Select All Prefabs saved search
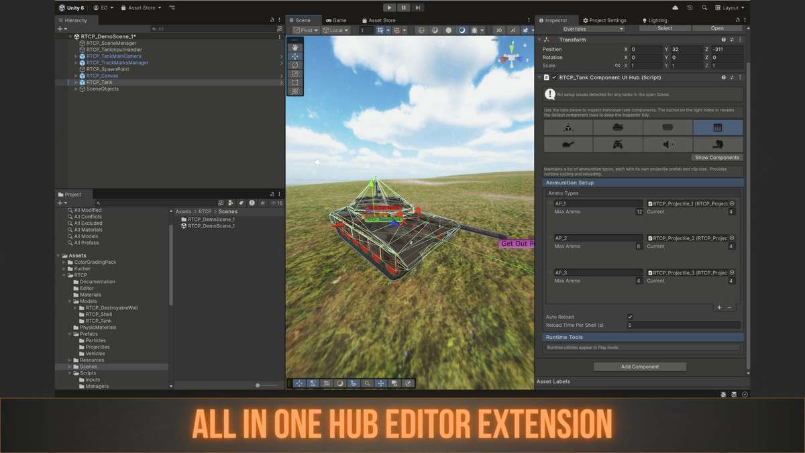 coord(87,243)
